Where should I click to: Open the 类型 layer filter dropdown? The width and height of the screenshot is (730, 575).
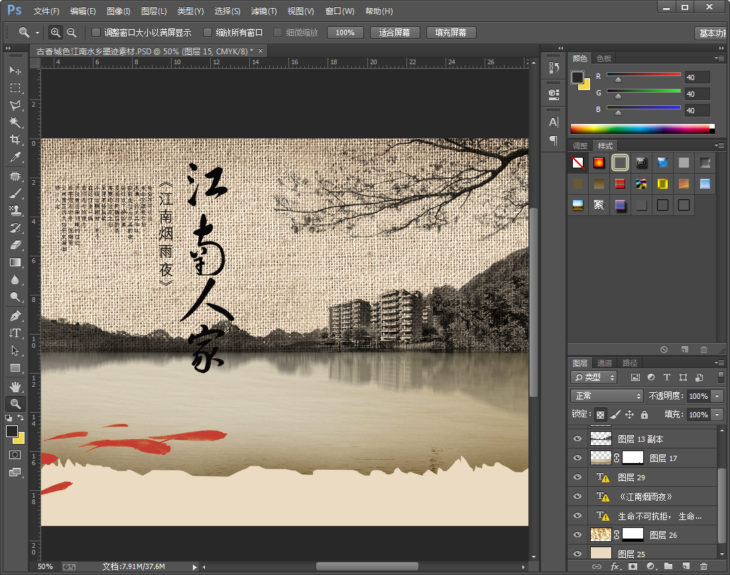[x=593, y=377]
